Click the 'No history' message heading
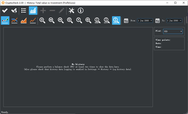 78,64
